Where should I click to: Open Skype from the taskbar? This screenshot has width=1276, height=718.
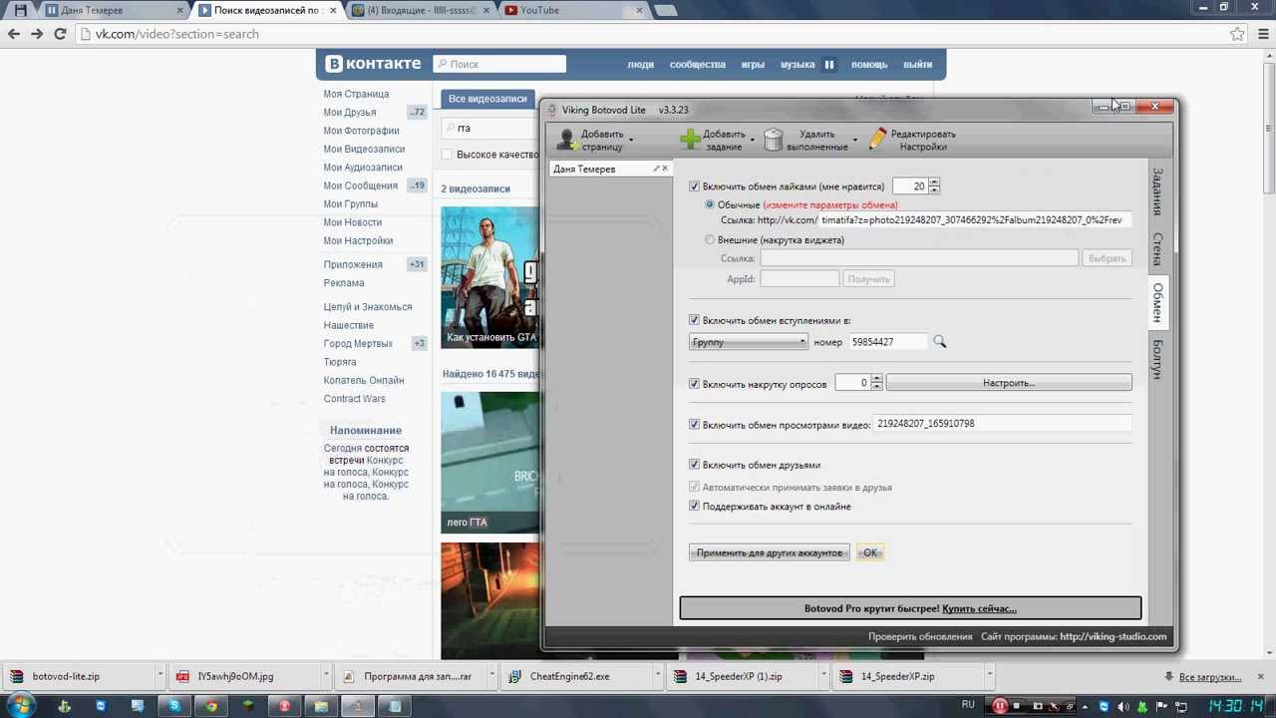pos(174,706)
